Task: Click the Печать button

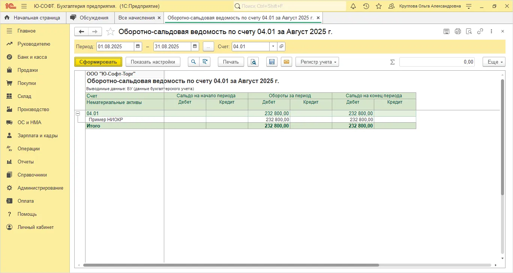Action: point(231,62)
